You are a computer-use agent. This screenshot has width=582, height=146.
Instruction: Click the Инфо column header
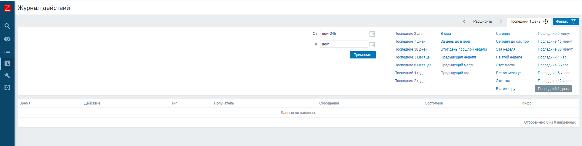pyautogui.click(x=526, y=103)
